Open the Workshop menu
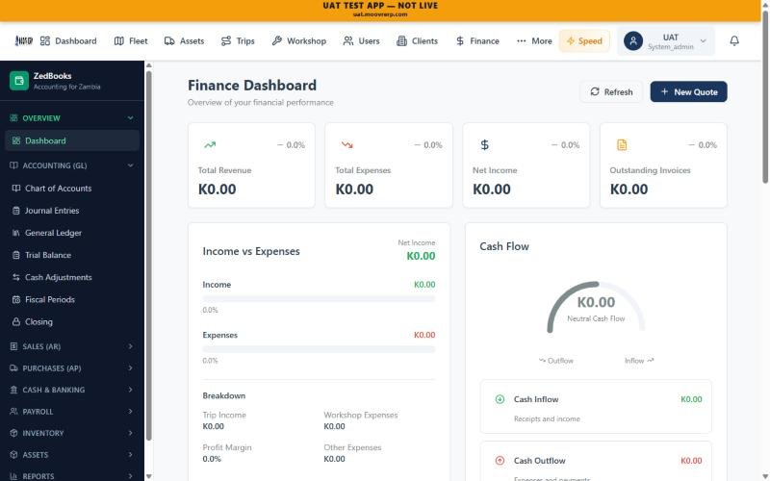770x481 pixels. pos(299,40)
